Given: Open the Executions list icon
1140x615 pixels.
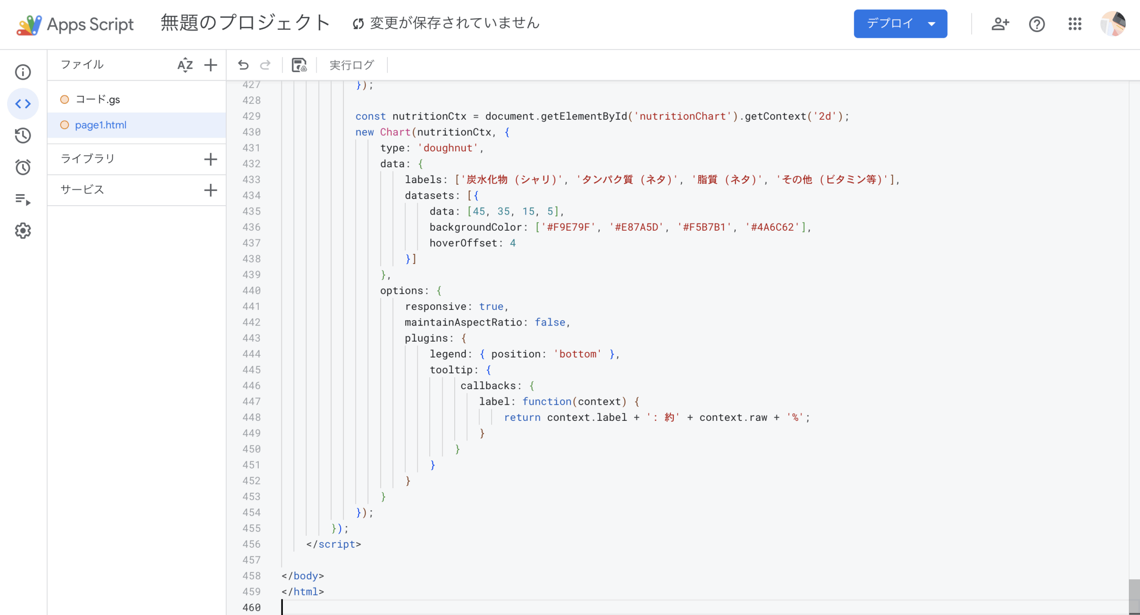Looking at the screenshot, I should 23,199.
